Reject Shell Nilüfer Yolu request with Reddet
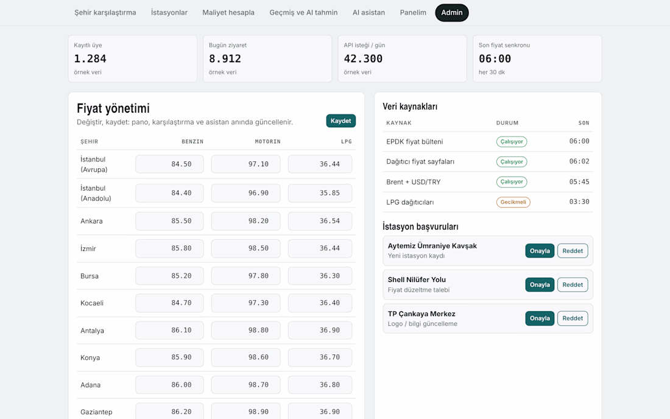This screenshot has height=419, width=670. click(573, 284)
